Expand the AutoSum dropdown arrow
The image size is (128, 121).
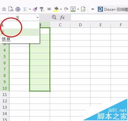[30, 9]
